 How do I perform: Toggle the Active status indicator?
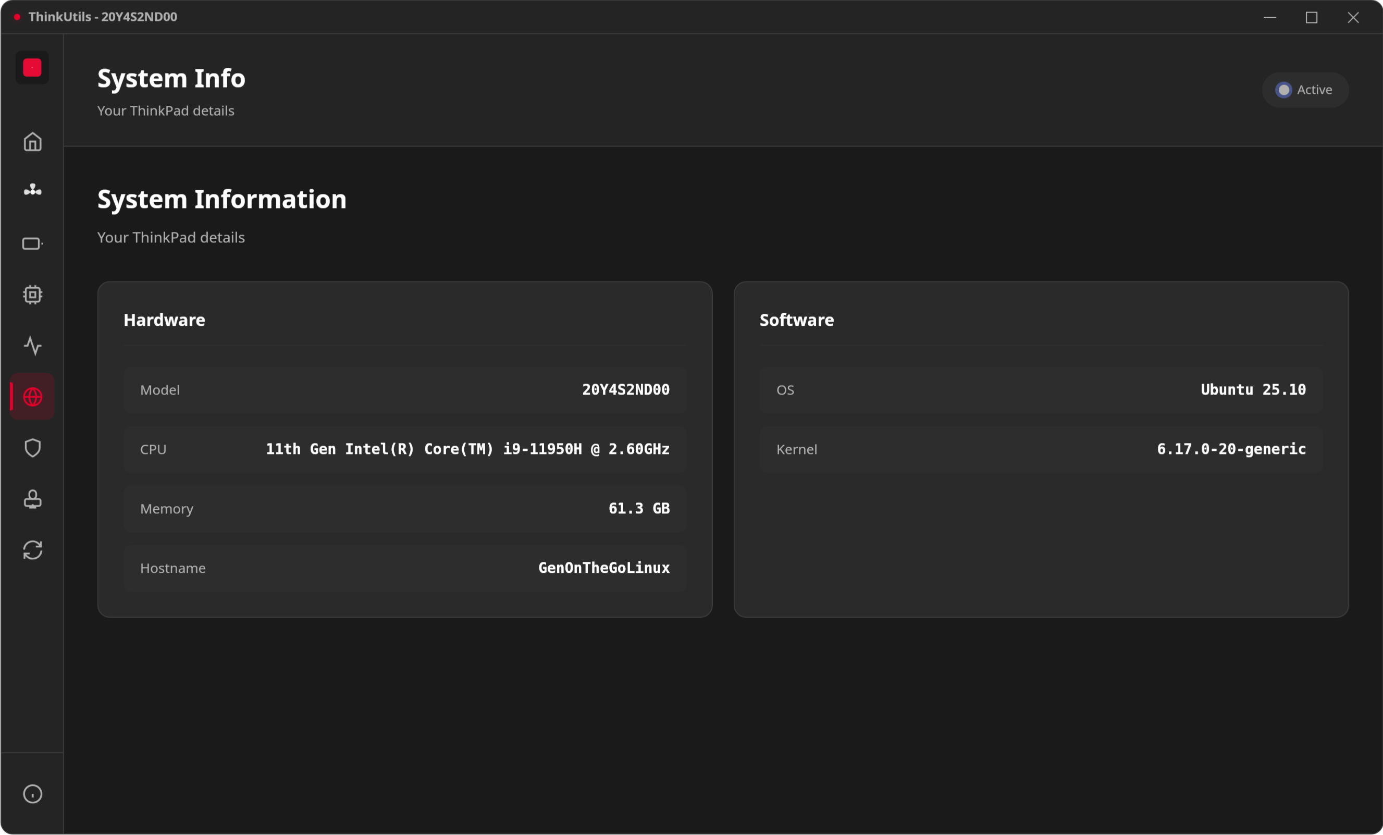point(1304,89)
